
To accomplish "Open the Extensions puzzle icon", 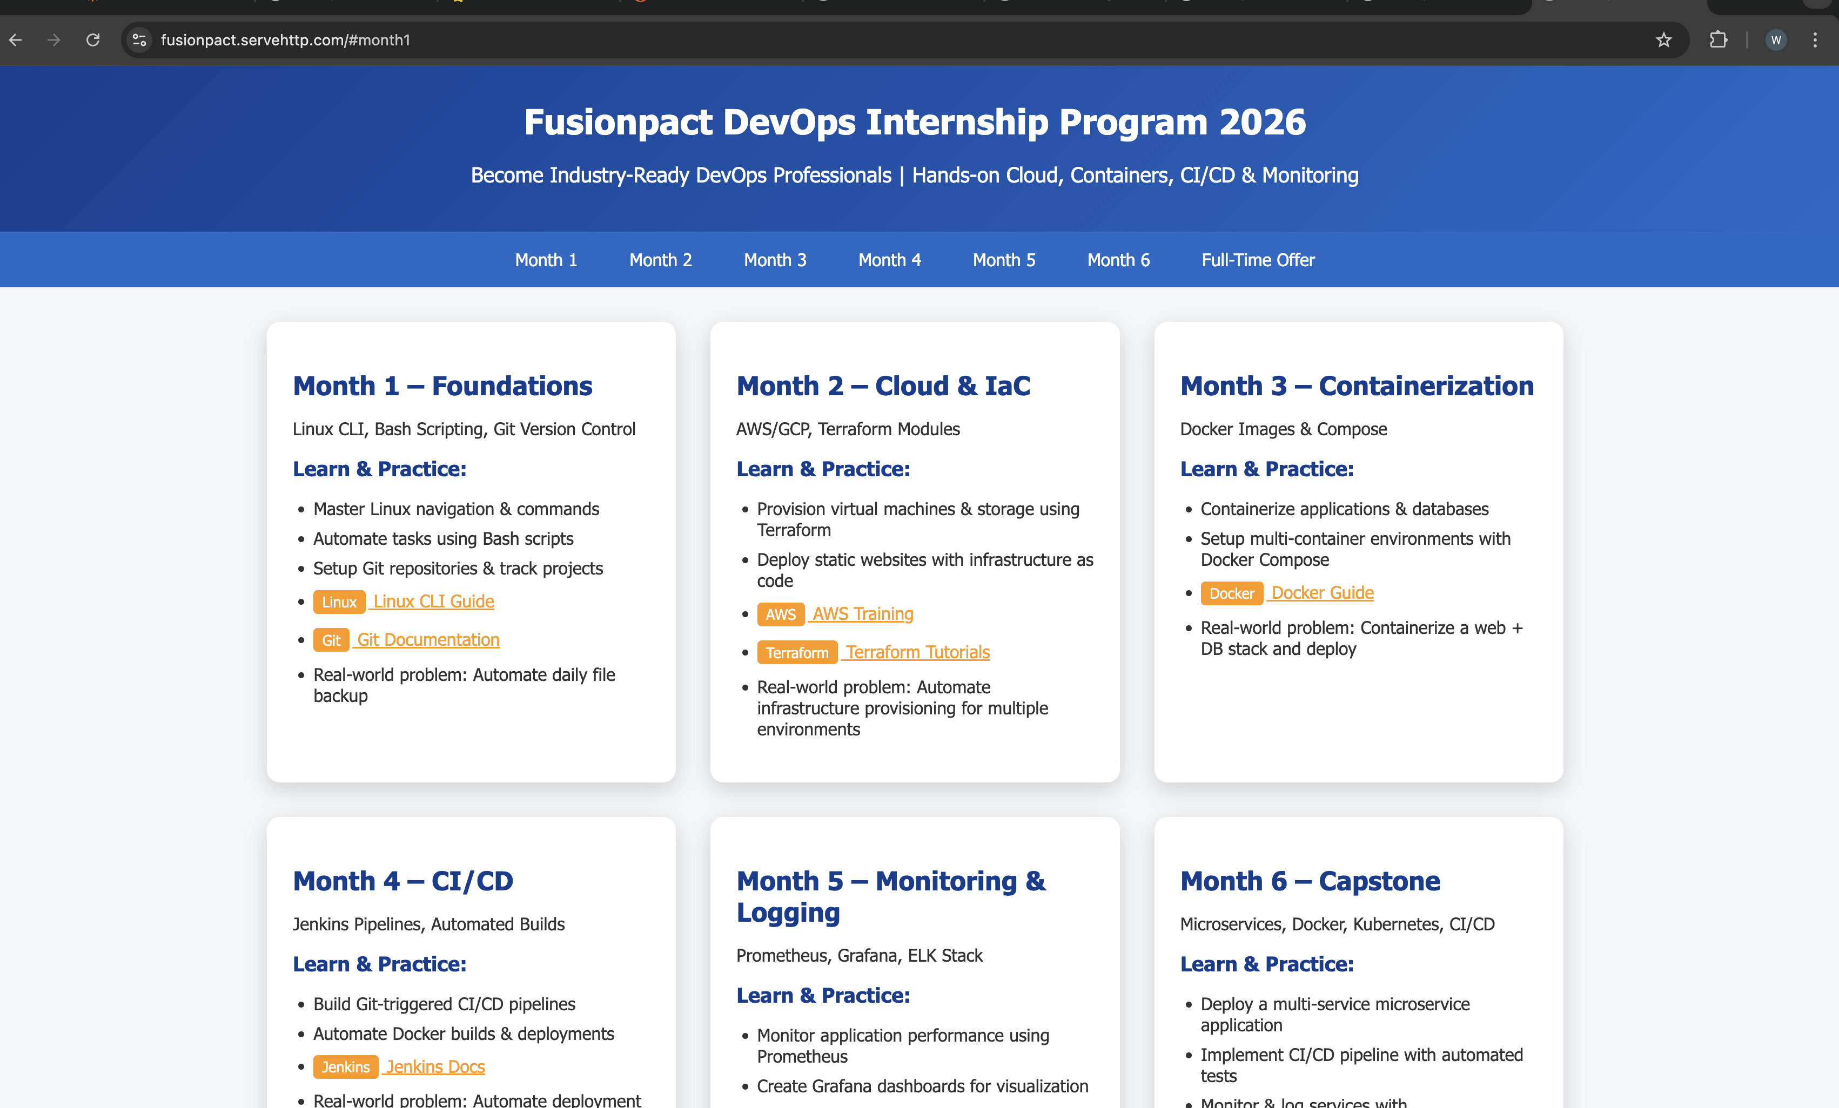I will pyautogui.click(x=1718, y=40).
